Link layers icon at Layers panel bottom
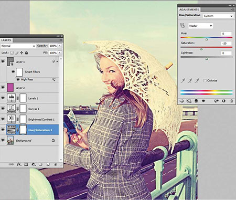The image size is (236, 200). pyautogui.click(x=11, y=164)
